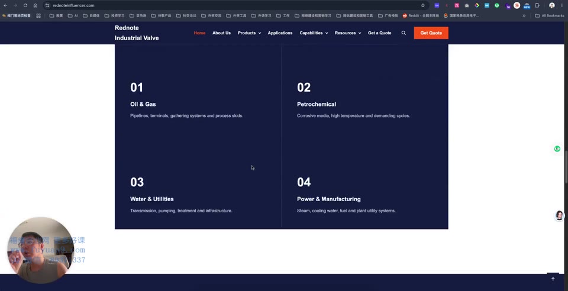Open the AI bookmark folder

click(73, 15)
